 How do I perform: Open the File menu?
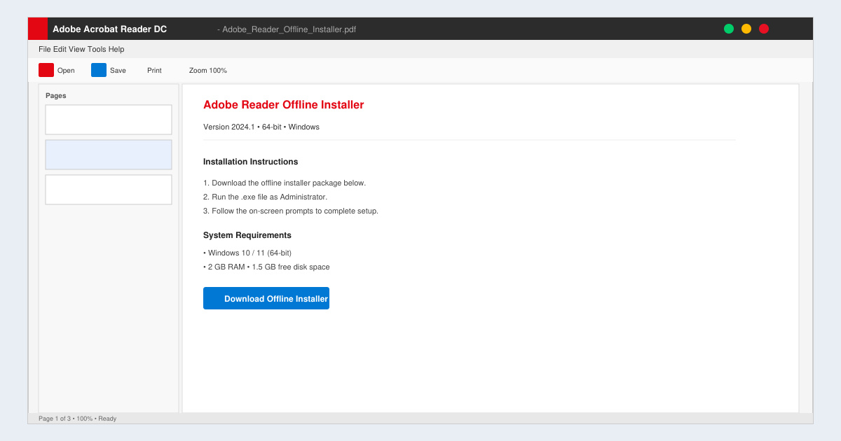pos(45,50)
